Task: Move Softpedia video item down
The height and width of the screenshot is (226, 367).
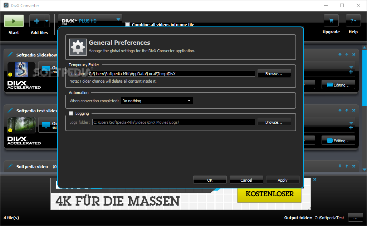Action: coord(340,166)
